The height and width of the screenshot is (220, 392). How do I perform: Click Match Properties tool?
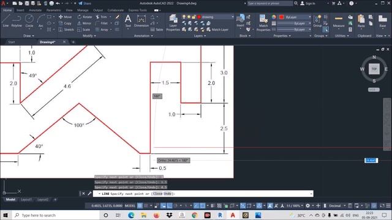263,23
